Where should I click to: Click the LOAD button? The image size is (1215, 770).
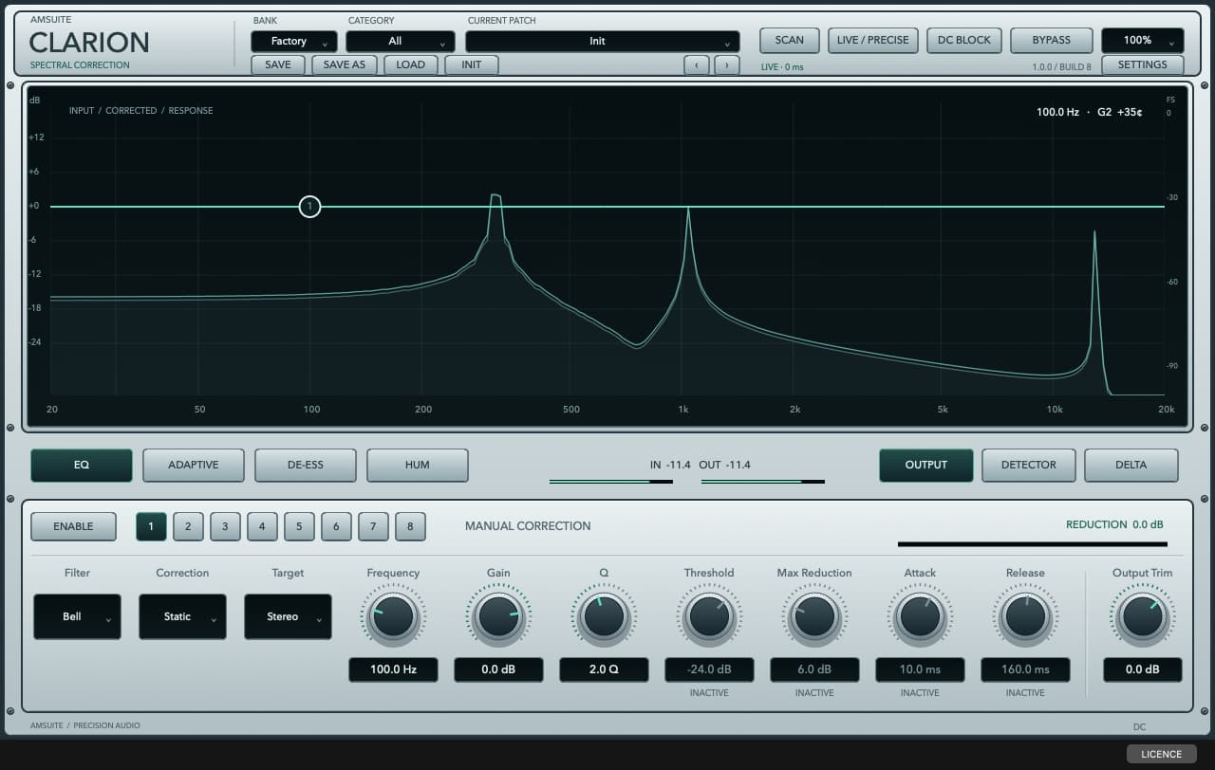(x=411, y=64)
